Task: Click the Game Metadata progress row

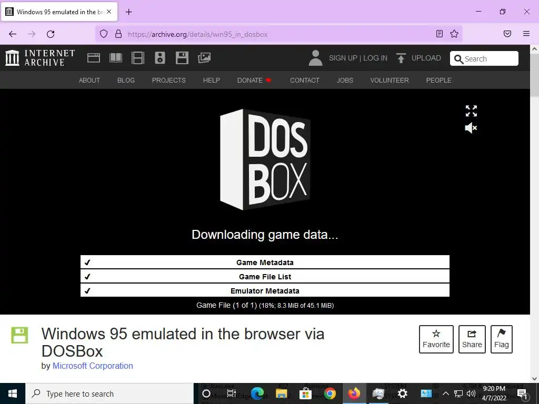Action: tap(265, 262)
